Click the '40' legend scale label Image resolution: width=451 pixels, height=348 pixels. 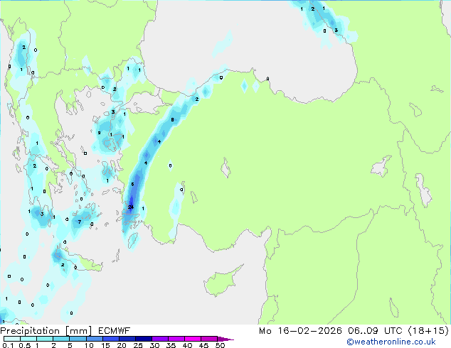click(187, 345)
